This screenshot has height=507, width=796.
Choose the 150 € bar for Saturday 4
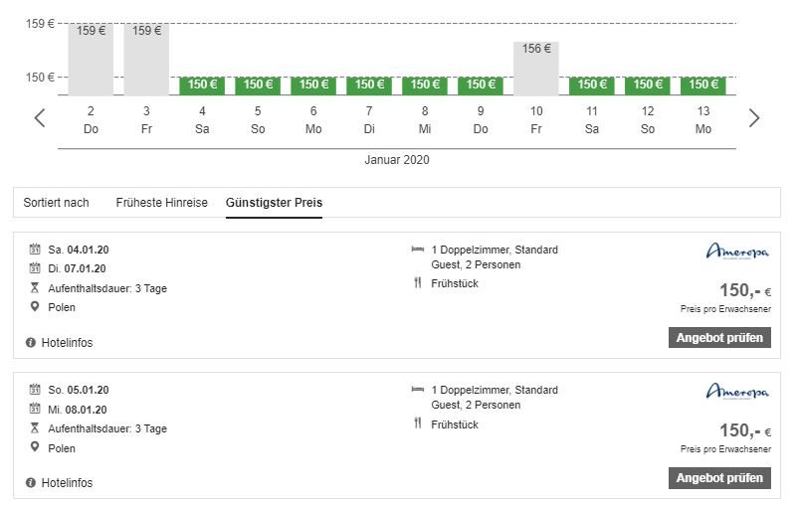click(202, 84)
